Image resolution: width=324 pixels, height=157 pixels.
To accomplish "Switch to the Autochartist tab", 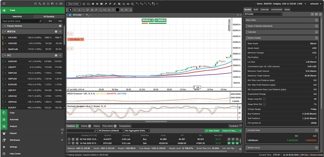I will 276,9.
